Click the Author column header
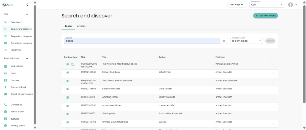The height and width of the screenshot is (130, 306). (162, 57)
